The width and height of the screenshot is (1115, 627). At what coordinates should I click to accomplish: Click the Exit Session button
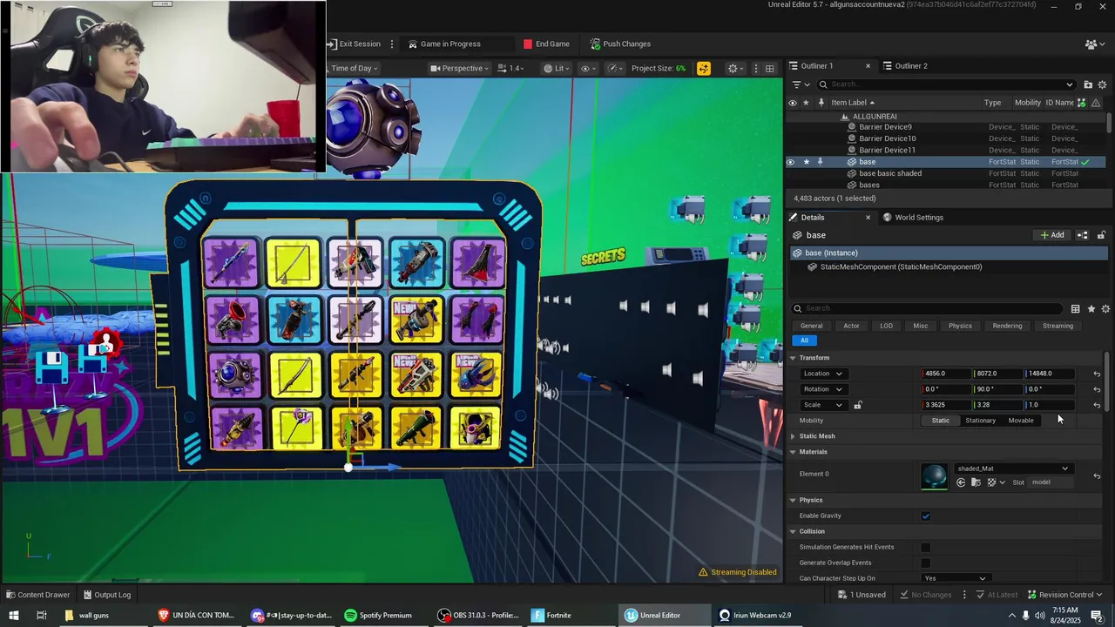point(354,44)
